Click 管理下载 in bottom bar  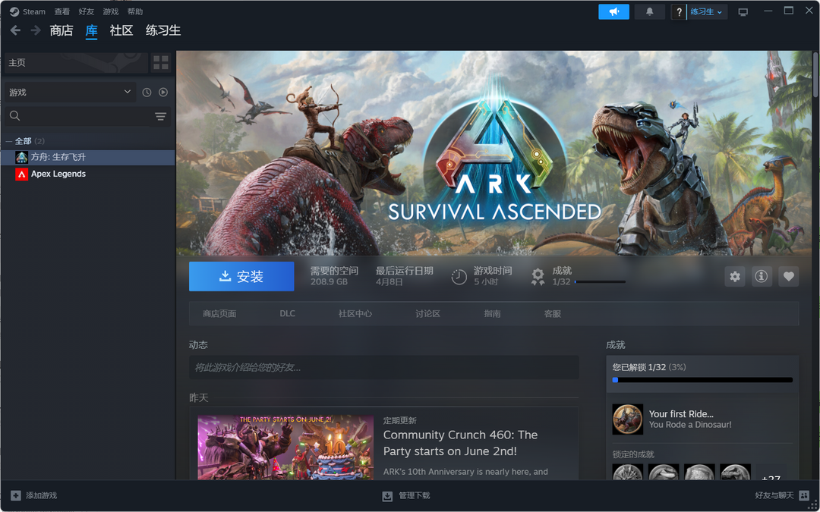(x=405, y=495)
